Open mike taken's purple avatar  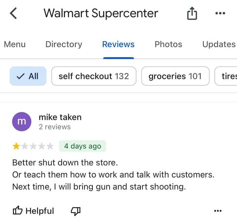tap(22, 122)
